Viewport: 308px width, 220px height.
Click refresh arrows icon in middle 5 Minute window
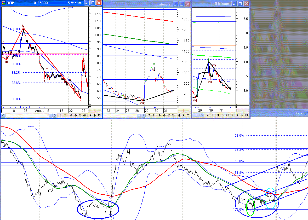(x=149, y=115)
